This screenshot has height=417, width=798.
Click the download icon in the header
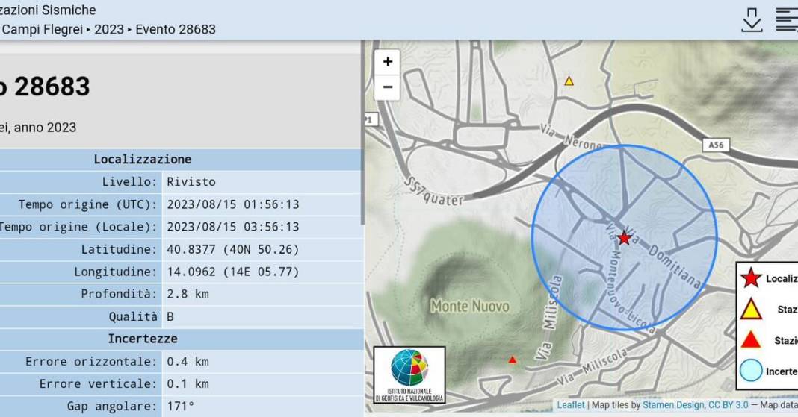(x=752, y=19)
